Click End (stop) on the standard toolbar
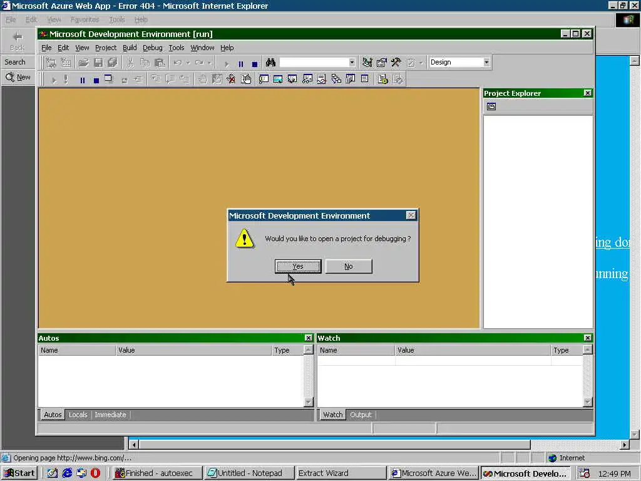Viewport: 641px width, 481px height. point(255,64)
